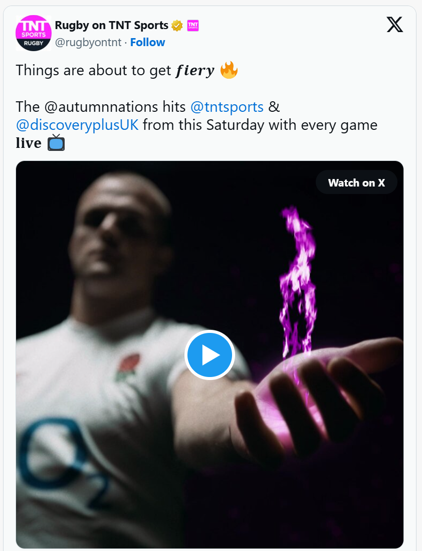Click the television emoji after "live"
The width and height of the screenshot is (422, 551).
pos(56,143)
